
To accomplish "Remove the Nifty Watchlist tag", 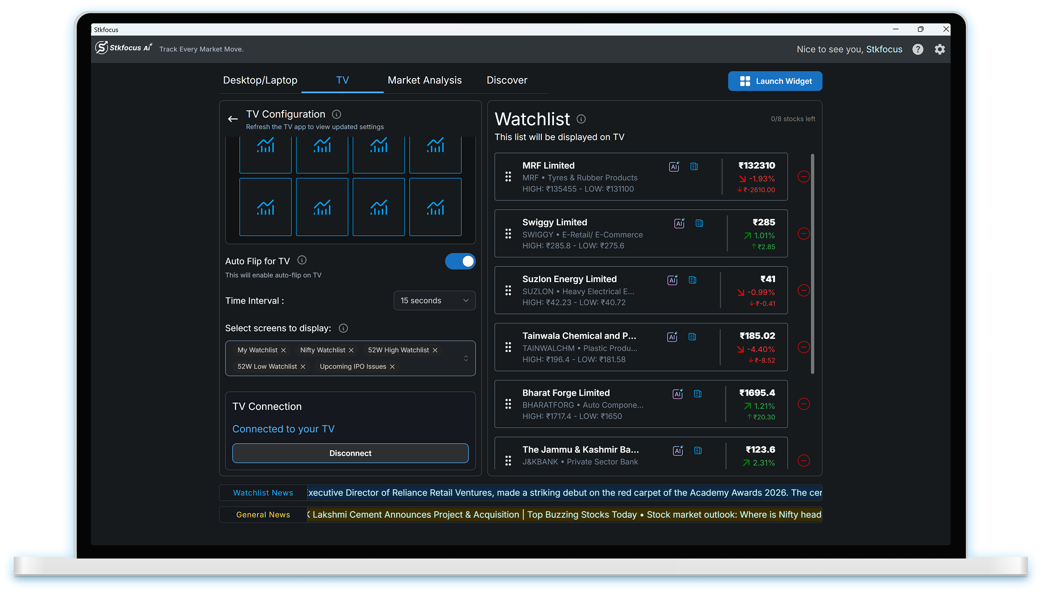I will (351, 350).
